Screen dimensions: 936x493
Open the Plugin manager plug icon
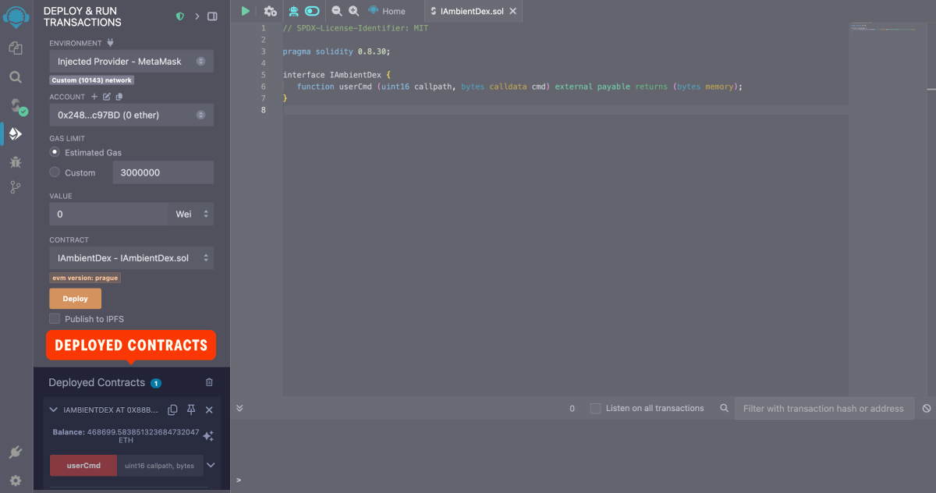coord(16,452)
